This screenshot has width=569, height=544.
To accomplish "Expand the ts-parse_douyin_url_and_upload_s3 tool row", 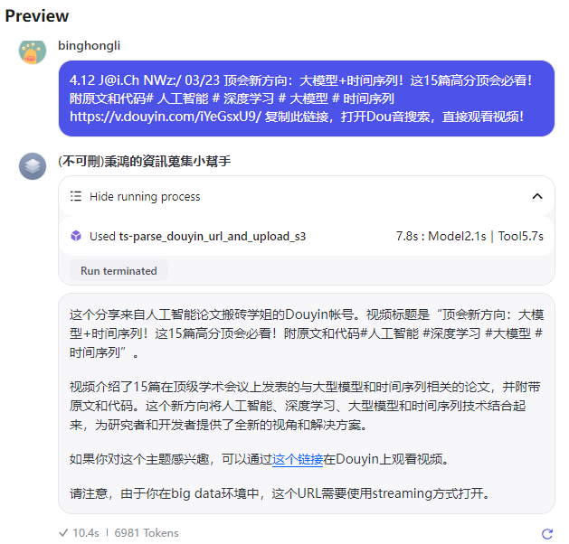I will pyautogui.click(x=307, y=236).
